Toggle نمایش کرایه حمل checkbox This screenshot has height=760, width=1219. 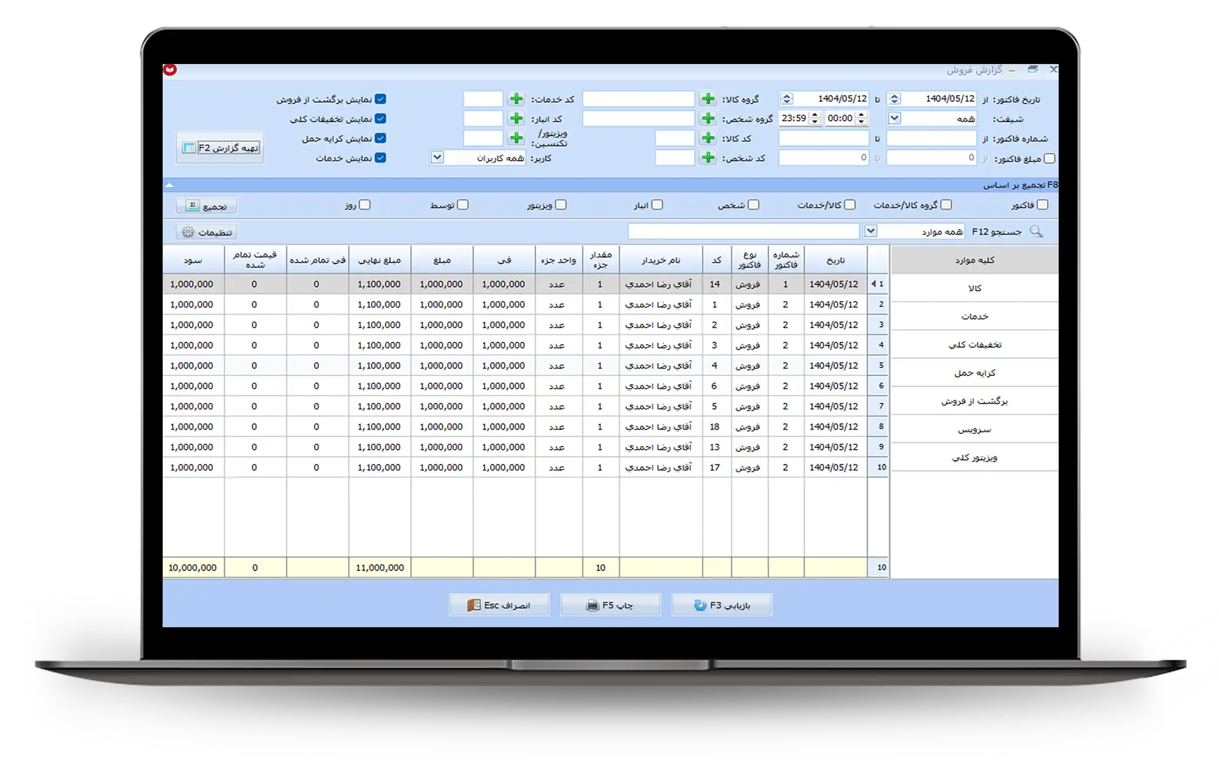pos(380,138)
